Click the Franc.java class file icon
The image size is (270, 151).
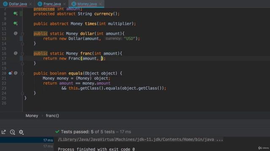[40, 4]
